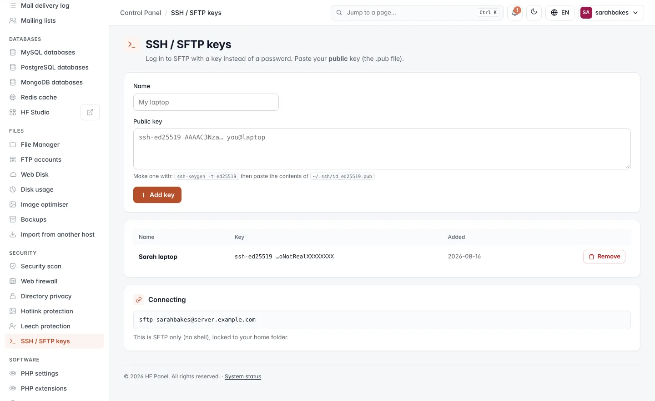Remove the Sarah laptop key

coord(604,257)
